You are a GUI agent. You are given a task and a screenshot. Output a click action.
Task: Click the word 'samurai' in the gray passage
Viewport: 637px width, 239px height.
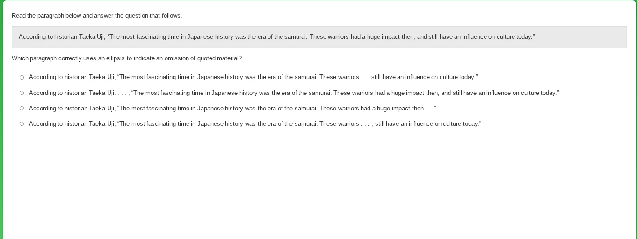pos(296,37)
